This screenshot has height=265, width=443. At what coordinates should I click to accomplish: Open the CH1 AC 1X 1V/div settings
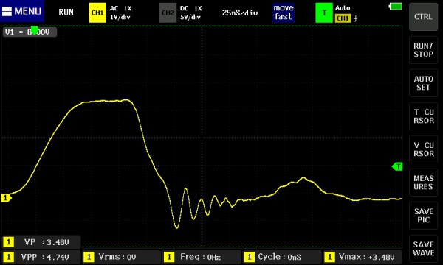120,13
